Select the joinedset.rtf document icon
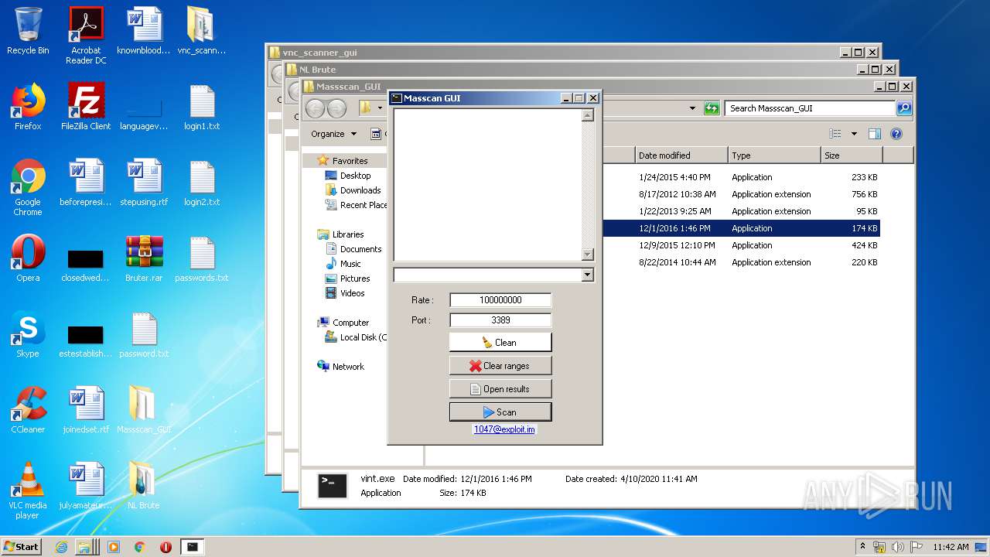 click(x=86, y=411)
